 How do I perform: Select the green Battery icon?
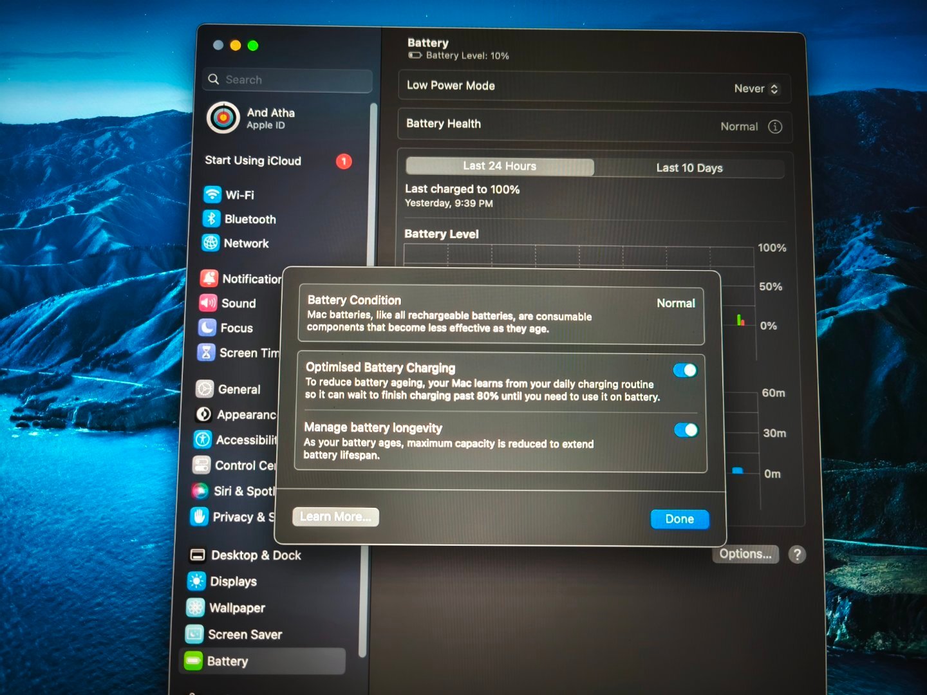pyautogui.click(x=193, y=661)
